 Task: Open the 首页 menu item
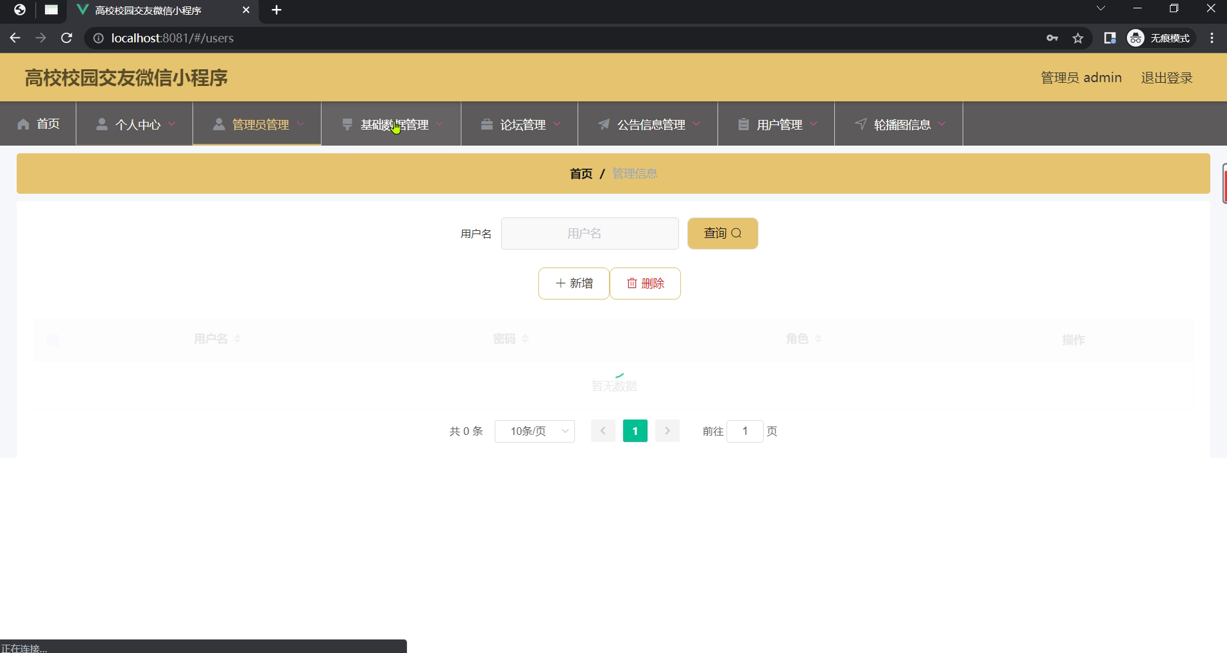(39, 124)
